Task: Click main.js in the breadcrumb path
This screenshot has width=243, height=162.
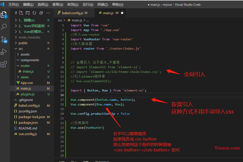Action: (77, 20)
